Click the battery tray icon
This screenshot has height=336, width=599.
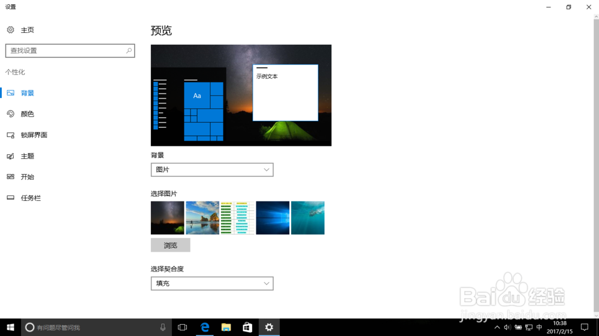518,327
